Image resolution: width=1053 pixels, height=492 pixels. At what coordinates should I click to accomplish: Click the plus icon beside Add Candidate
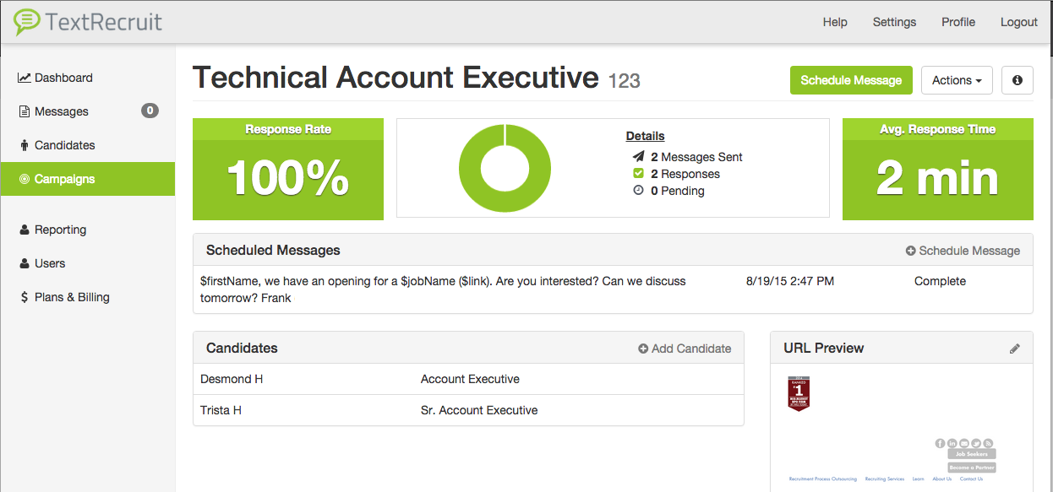[x=643, y=349]
